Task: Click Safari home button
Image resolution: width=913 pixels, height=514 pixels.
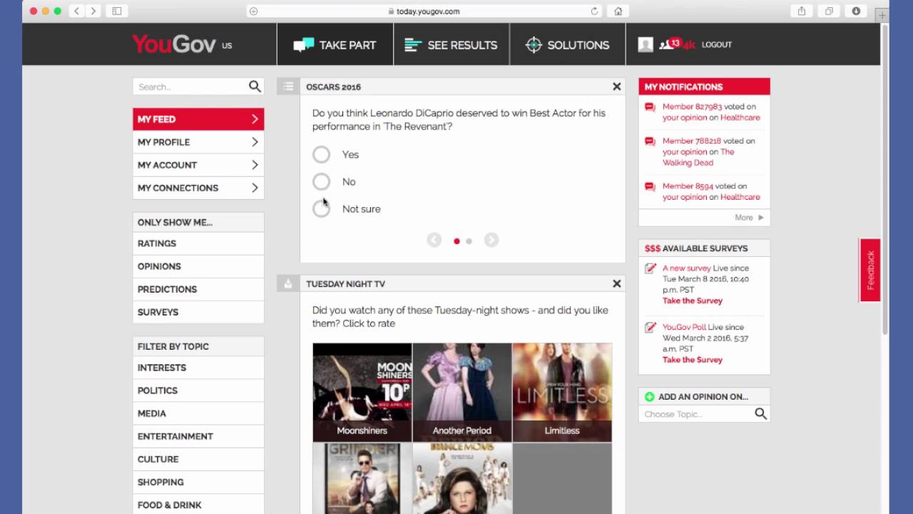Action: (618, 11)
